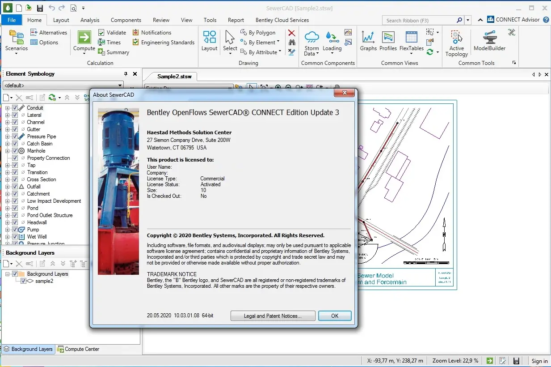Click the status bar save disk icon

(516, 361)
